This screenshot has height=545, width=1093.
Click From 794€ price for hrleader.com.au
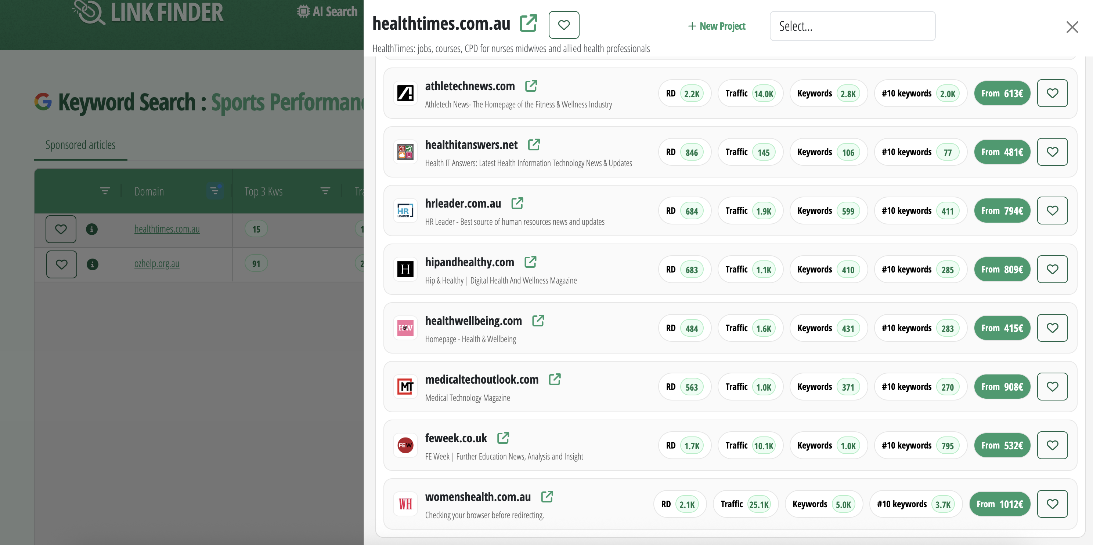1002,211
